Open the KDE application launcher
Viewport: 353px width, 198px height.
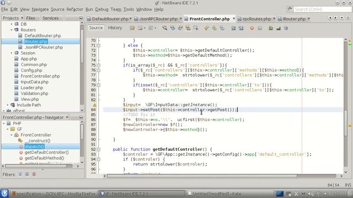[x=4, y=193]
